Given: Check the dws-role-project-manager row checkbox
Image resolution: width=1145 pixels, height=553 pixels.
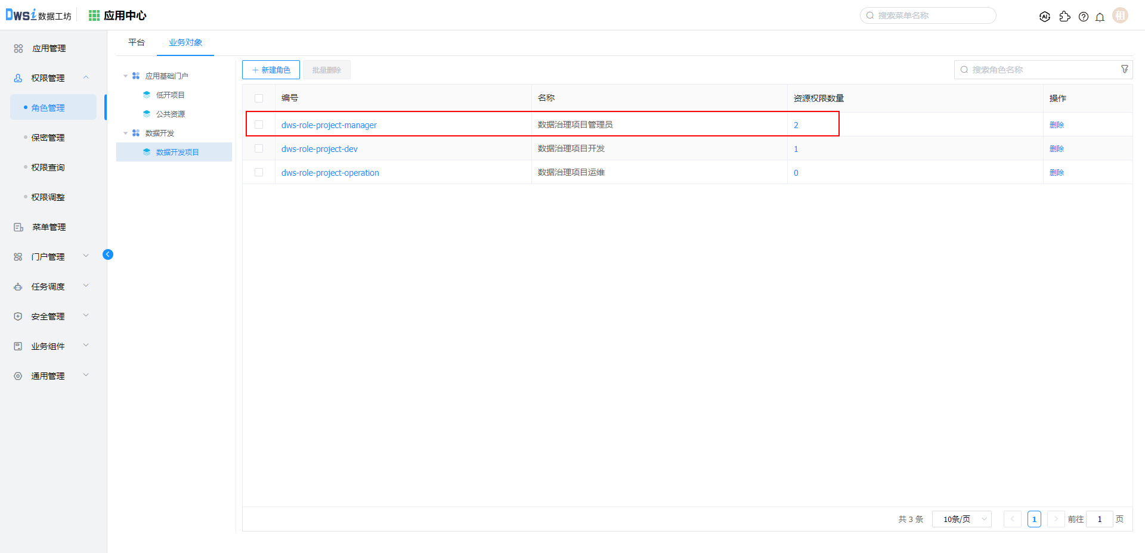Looking at the screenshot, I should (x=259, y=125).
